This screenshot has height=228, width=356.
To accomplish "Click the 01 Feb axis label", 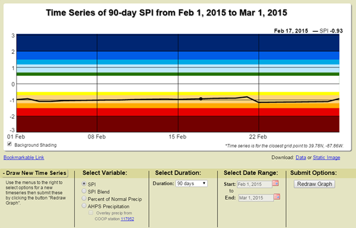I will [x=16, y=137].
